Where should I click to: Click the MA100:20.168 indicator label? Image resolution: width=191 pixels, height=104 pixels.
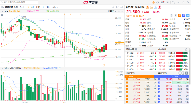pyautogui.click(x=53, y=11)
